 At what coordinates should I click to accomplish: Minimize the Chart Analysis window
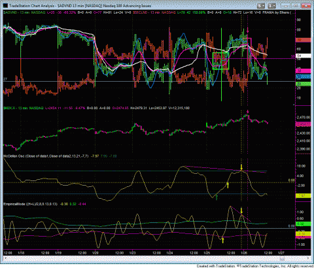point(286,6)
